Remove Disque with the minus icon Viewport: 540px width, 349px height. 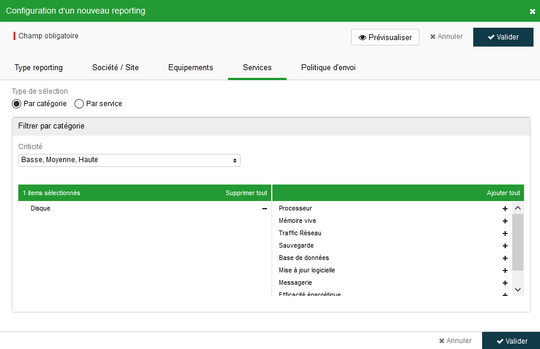[265, 209]
